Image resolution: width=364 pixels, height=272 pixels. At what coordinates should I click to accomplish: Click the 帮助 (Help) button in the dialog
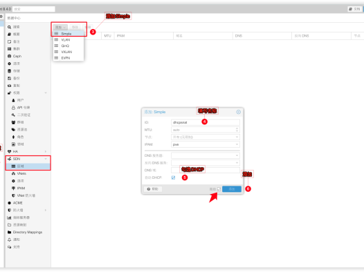(x=153, y=189)
